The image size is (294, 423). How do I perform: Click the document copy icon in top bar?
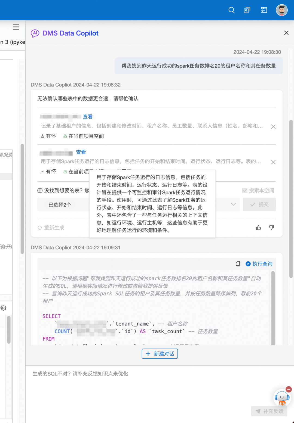[x=247, y=10]
